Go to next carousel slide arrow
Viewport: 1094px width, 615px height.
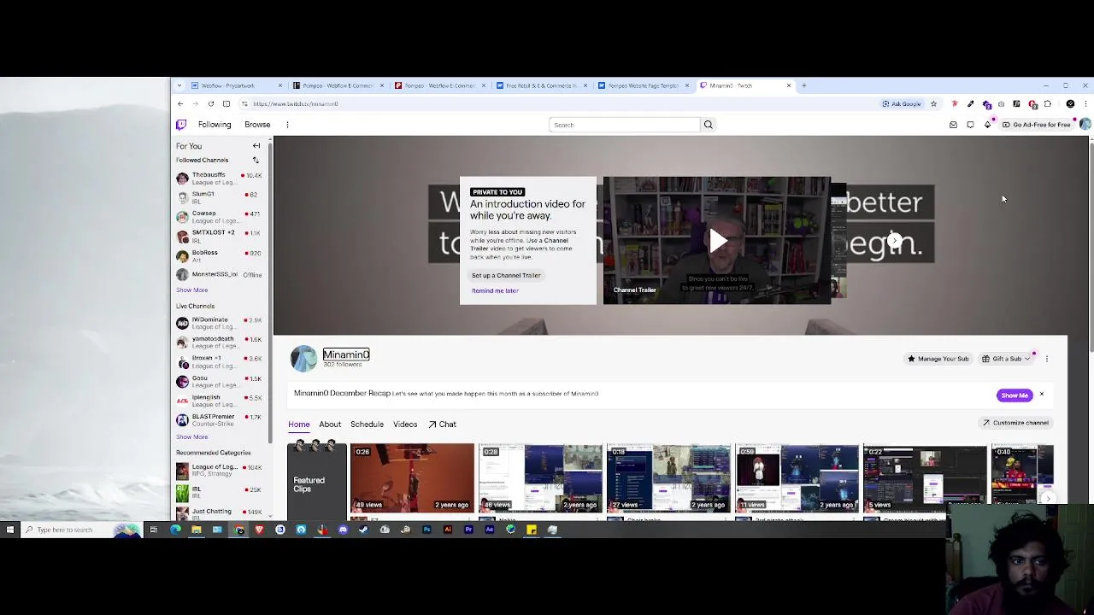894,241
